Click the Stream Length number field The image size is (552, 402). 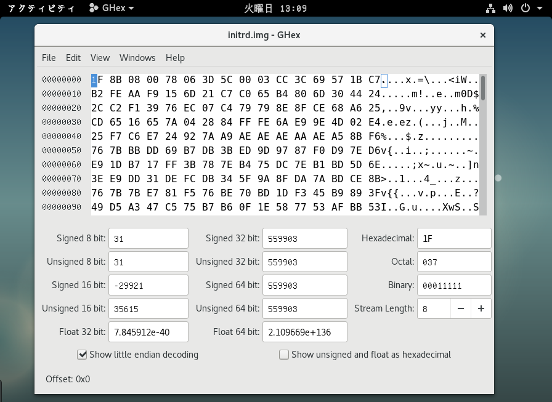(x=434, y=308)
